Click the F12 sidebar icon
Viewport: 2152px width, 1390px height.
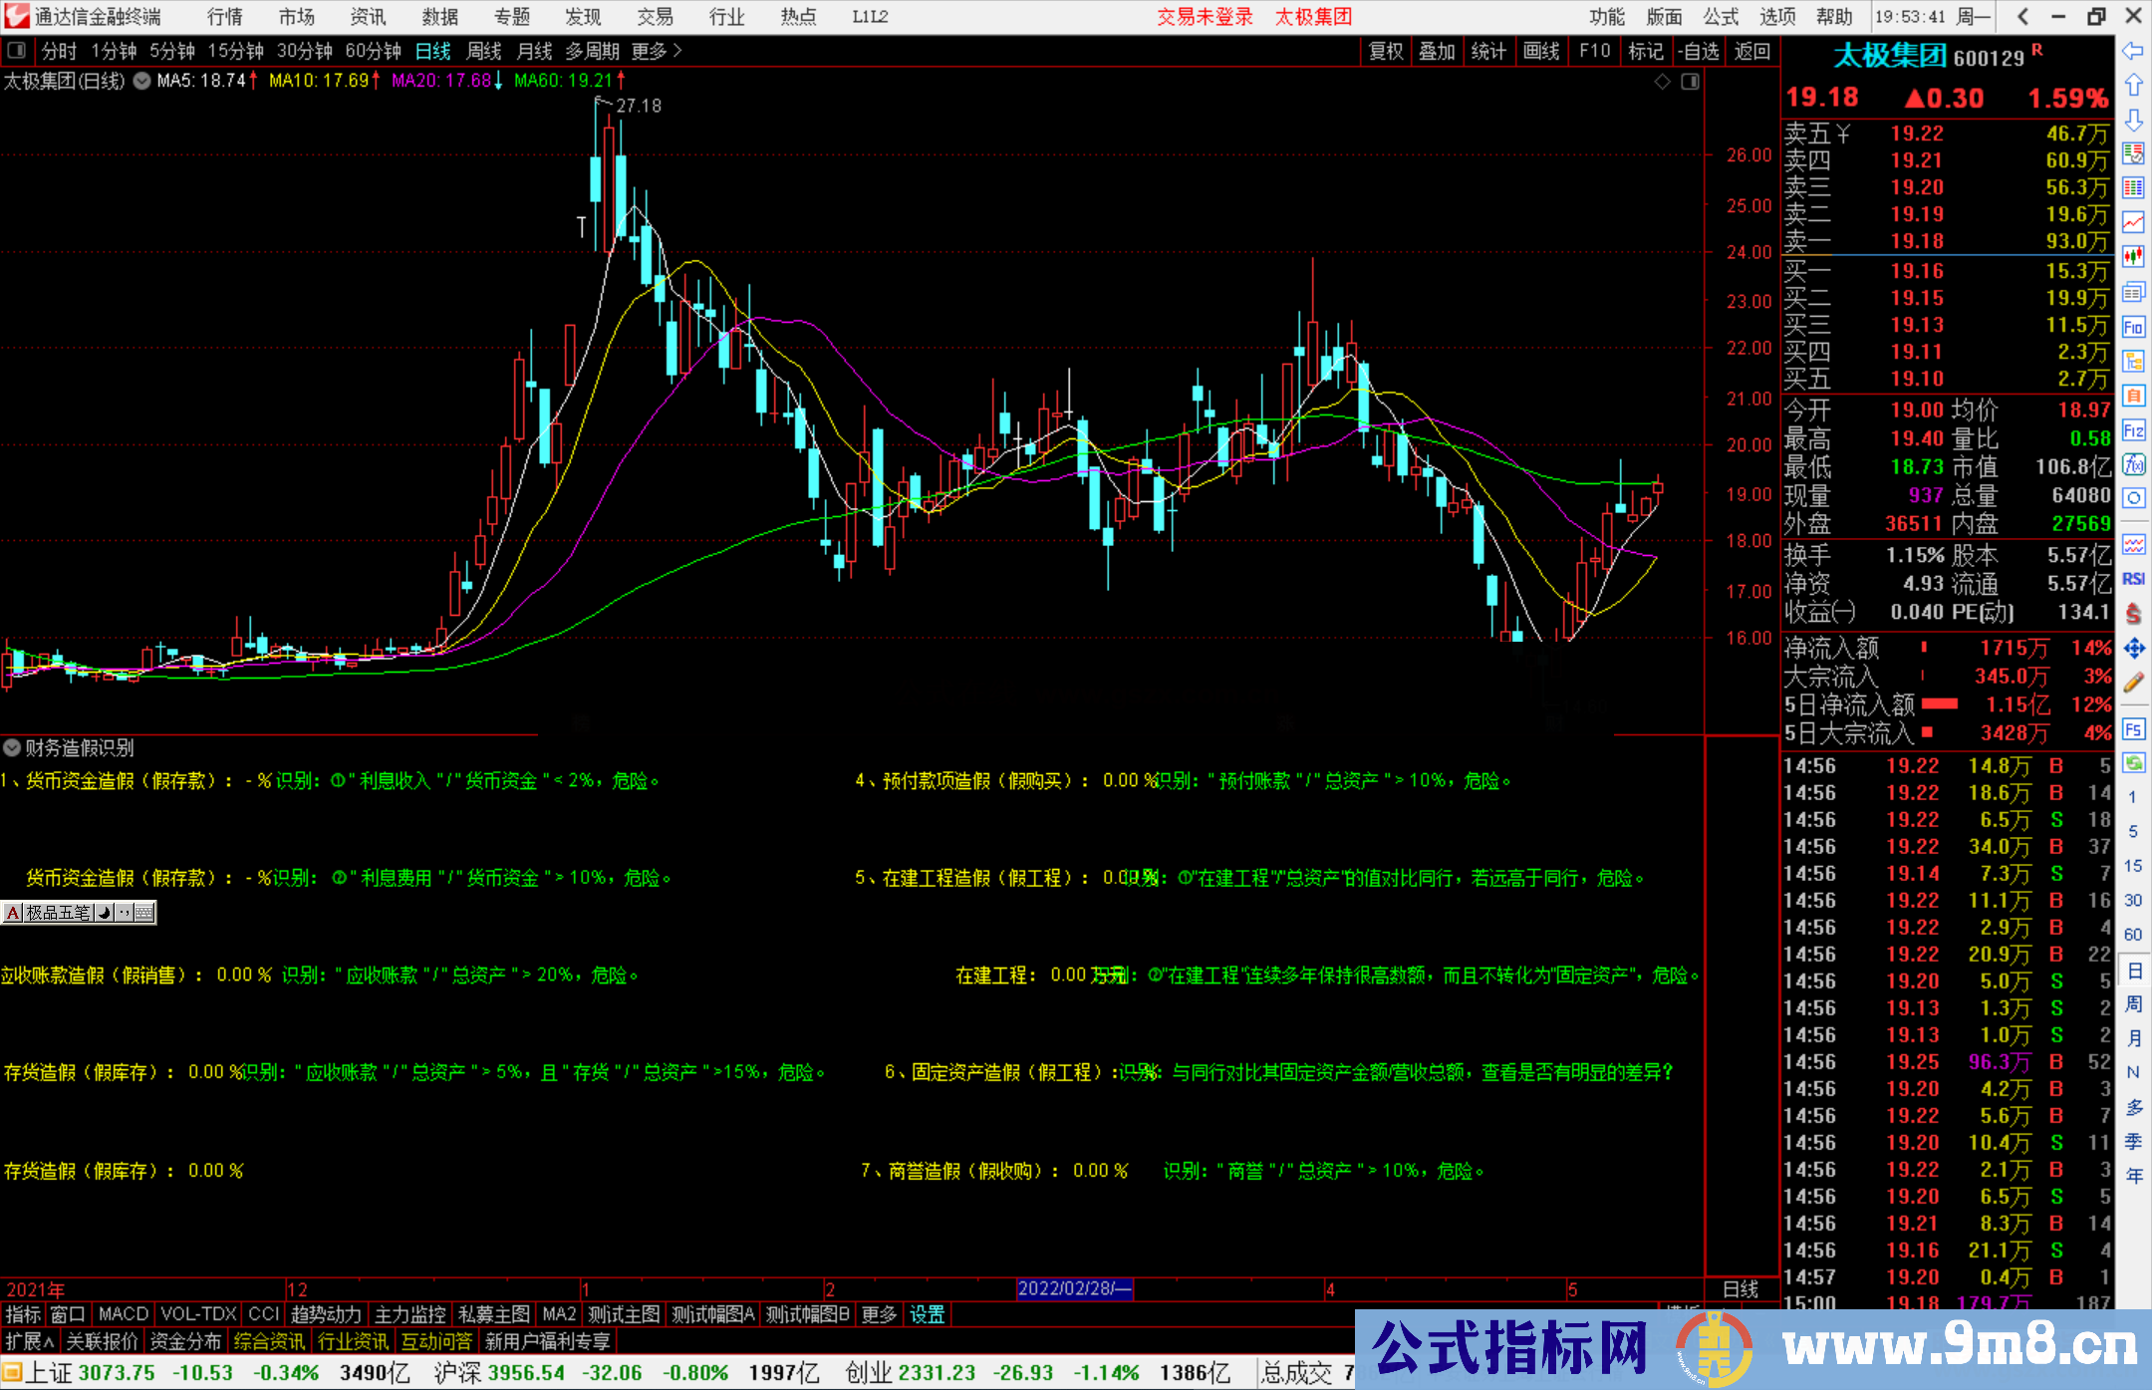pos(2133,430)
